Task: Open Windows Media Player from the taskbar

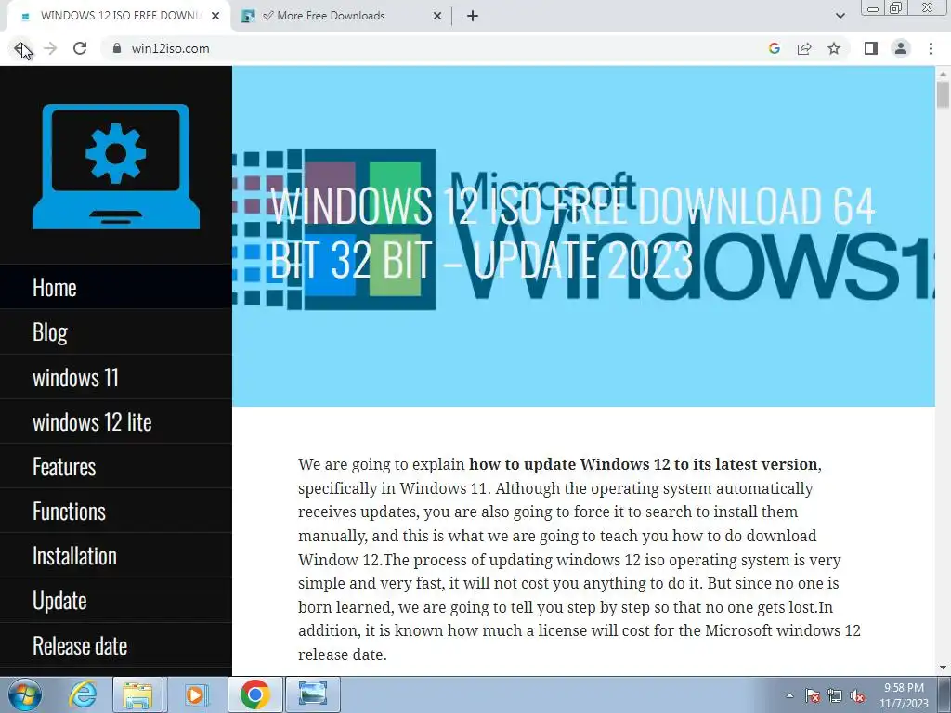Action: (x=195, y=694)
